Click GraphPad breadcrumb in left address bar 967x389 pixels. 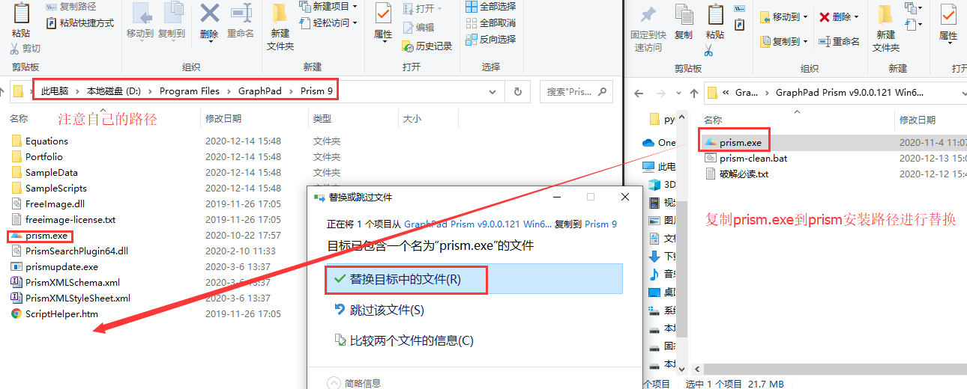260,91
